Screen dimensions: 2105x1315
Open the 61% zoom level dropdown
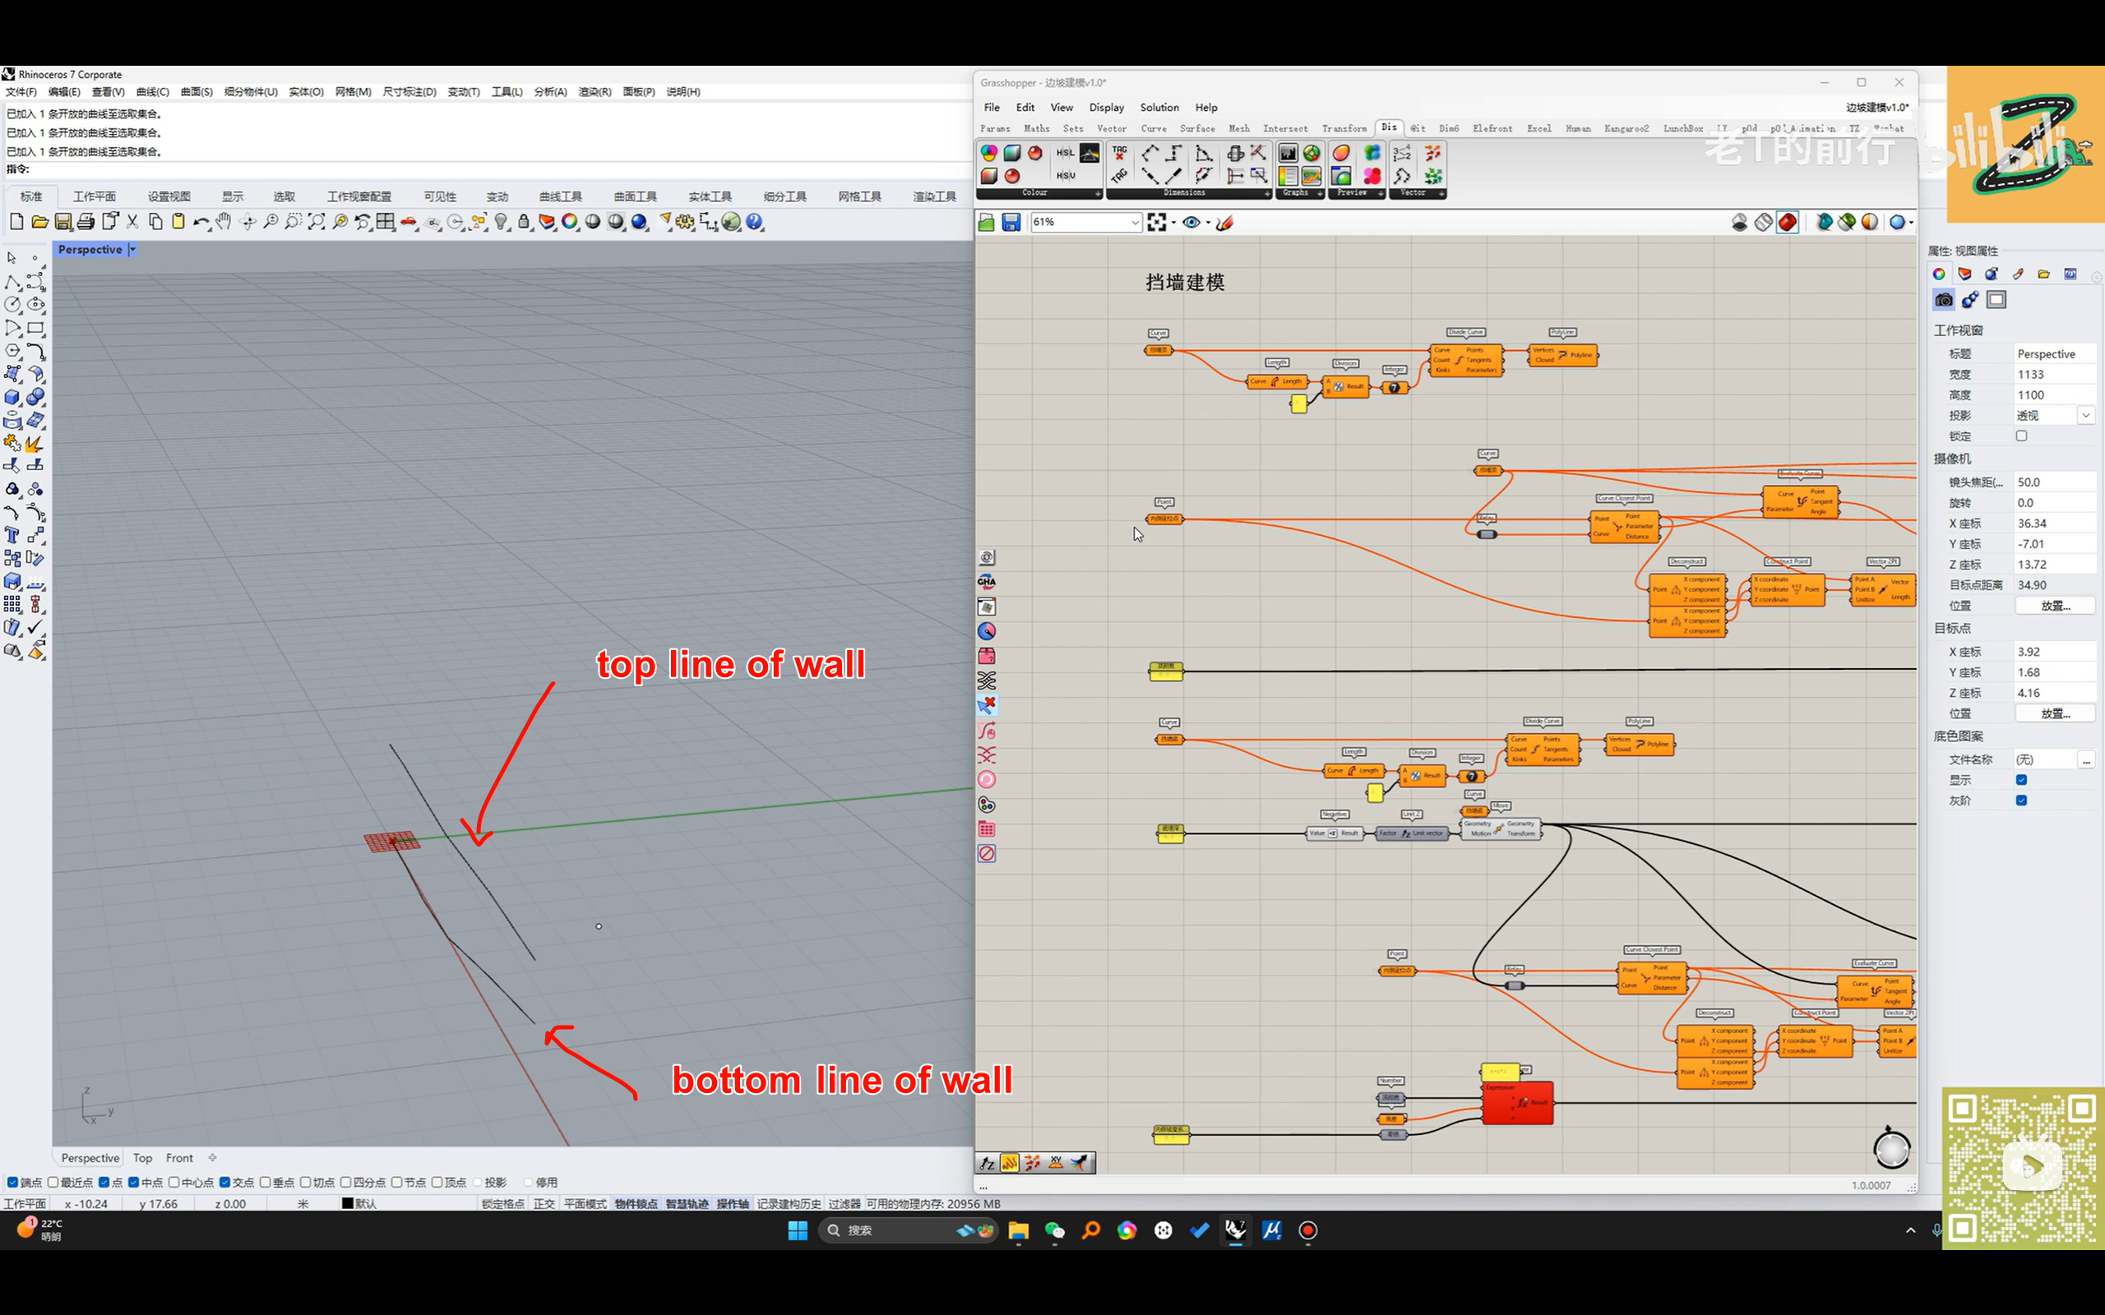[1134, 223]
